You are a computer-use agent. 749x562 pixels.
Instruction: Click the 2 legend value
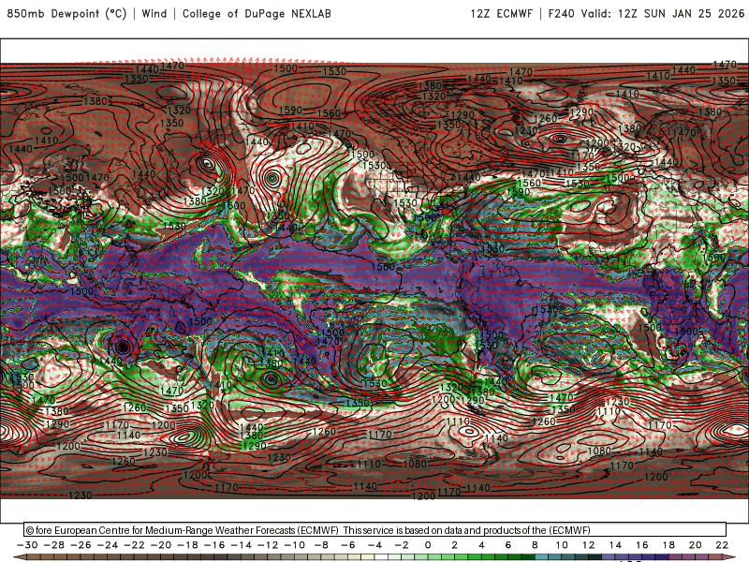(x=455, y=545)
